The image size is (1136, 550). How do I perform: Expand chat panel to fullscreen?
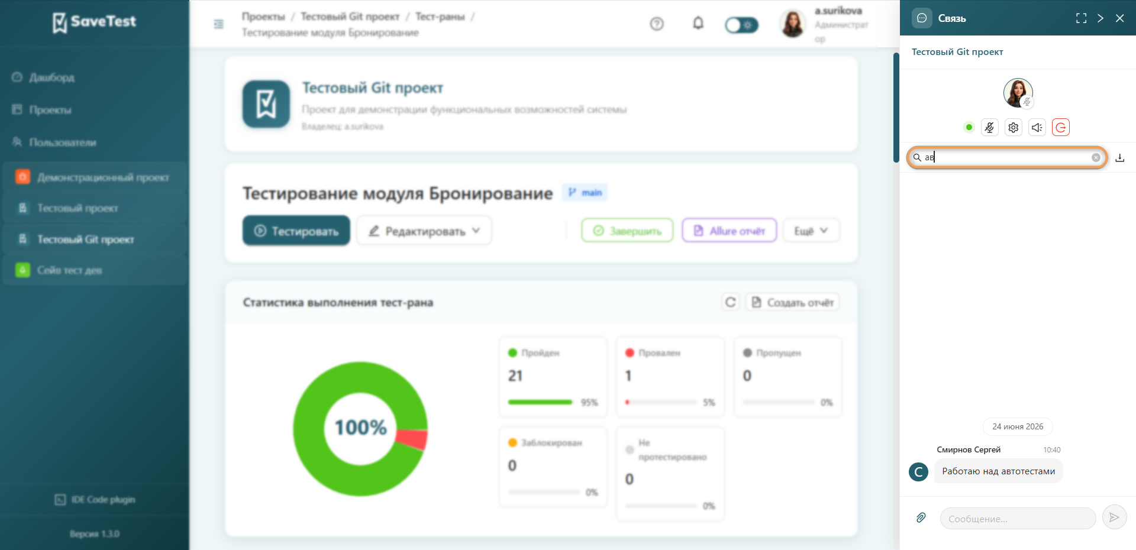1081,18
